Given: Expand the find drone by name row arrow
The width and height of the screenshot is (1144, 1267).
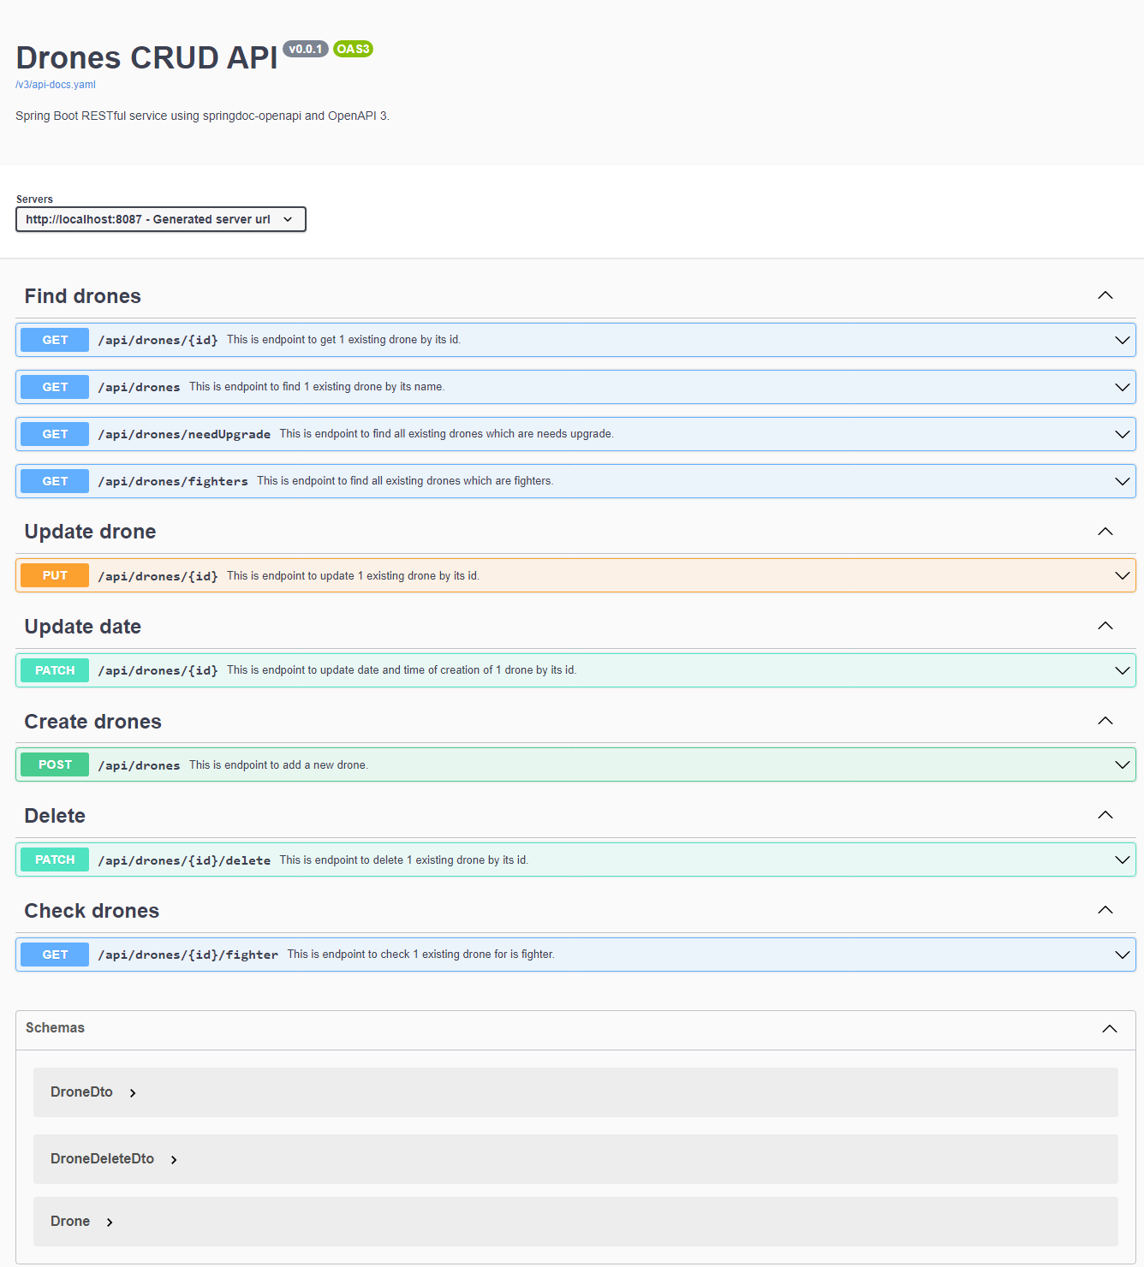Looking at the screenshot, I should 1123,387.
